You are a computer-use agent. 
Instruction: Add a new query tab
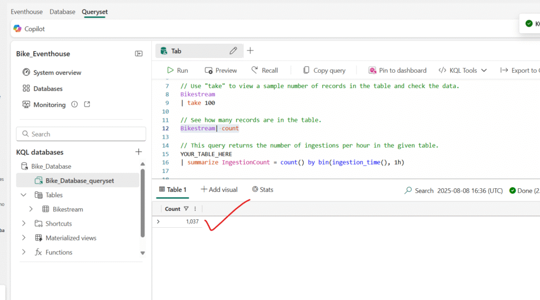[x=250, y=51]
